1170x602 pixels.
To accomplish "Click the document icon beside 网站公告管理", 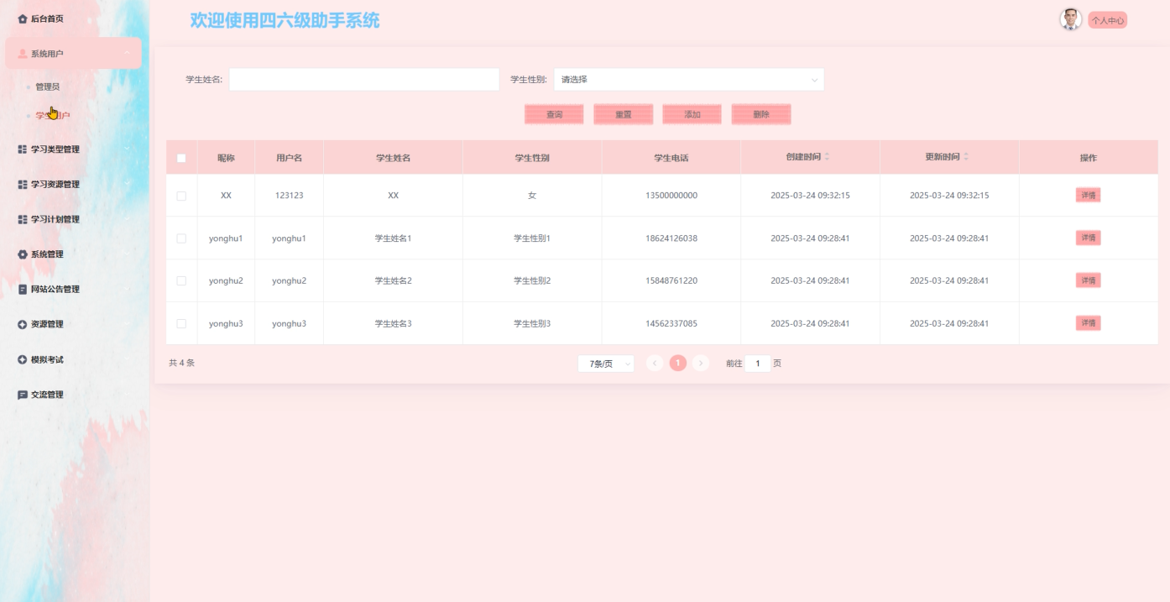I will [x=23, y=290].
